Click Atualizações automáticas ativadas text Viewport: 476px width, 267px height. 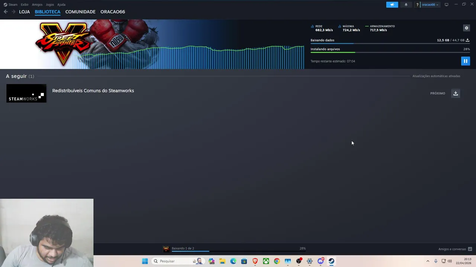pyautogui.click(x=436, y=76)
